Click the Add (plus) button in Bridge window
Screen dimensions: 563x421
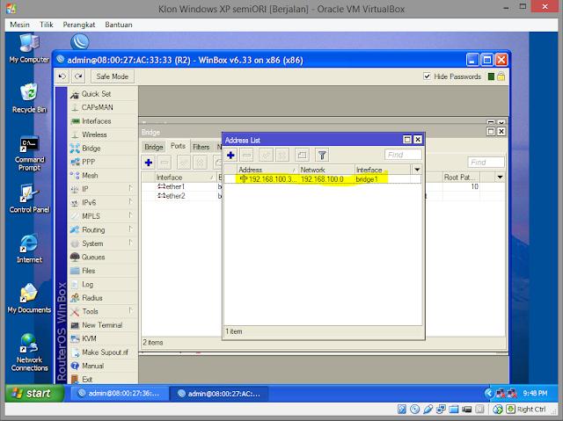pyautogui.click(x=149, y=163)
